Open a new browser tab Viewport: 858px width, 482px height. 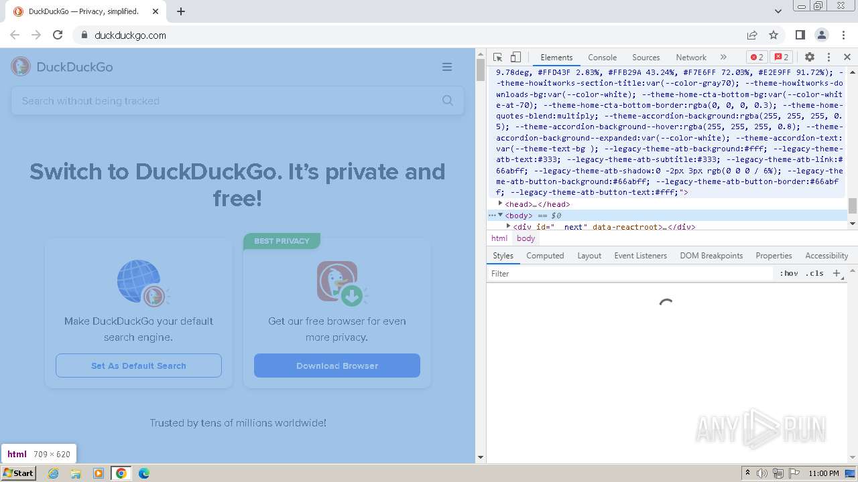tap(181, 11)
